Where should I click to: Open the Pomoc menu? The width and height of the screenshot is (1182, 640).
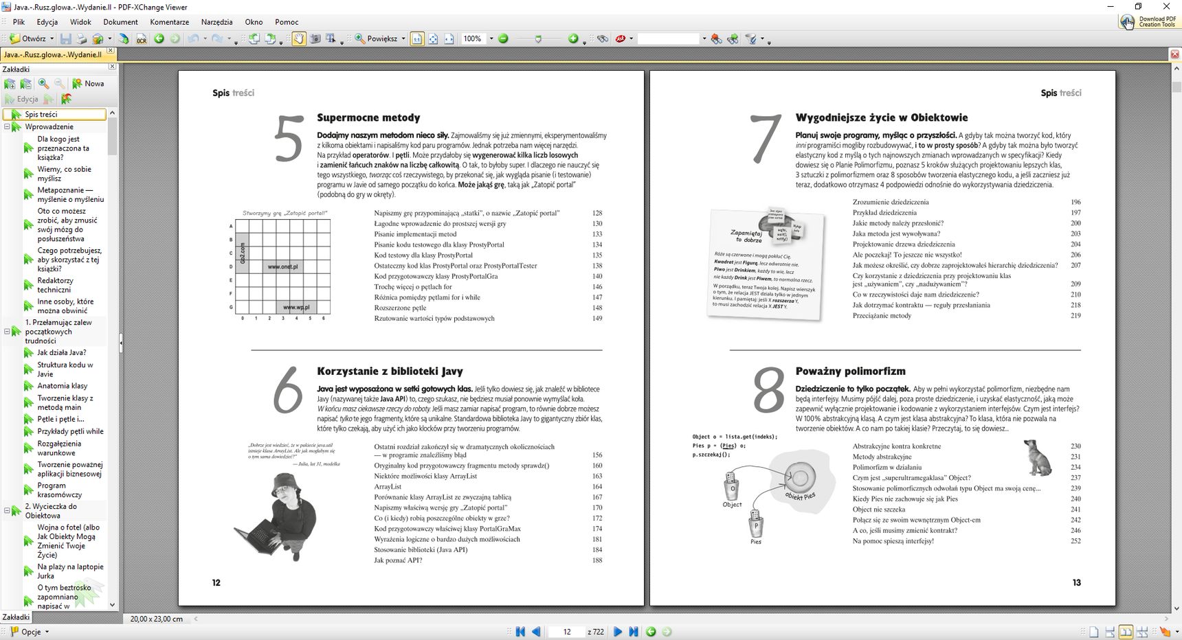click(x=287, y=22)
